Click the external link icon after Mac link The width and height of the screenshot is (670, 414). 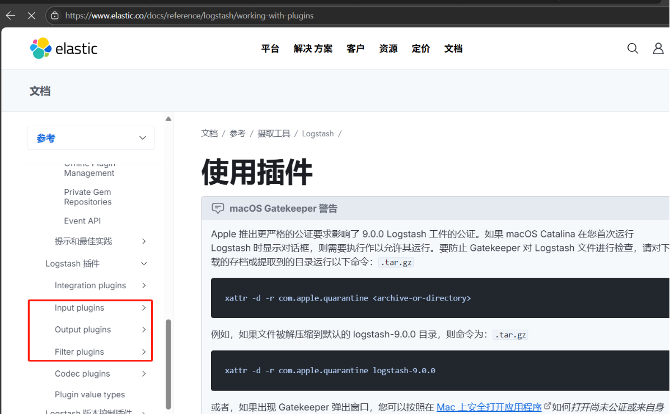click(x=547, y=406)
